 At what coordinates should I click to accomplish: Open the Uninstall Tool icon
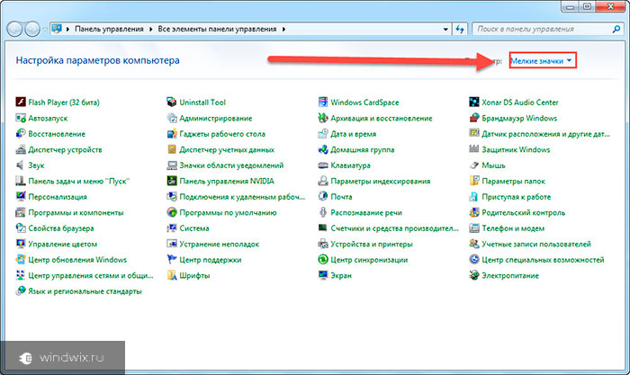[x=172, y=102]
